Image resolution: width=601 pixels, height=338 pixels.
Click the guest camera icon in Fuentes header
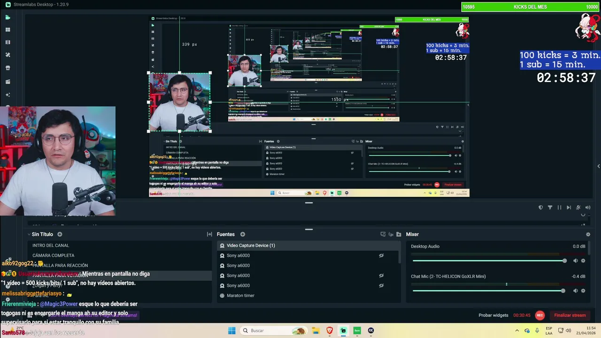point(391,234)
